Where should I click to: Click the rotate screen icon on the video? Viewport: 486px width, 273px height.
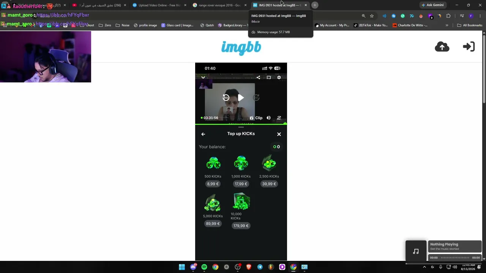click(x=279, y=118)
